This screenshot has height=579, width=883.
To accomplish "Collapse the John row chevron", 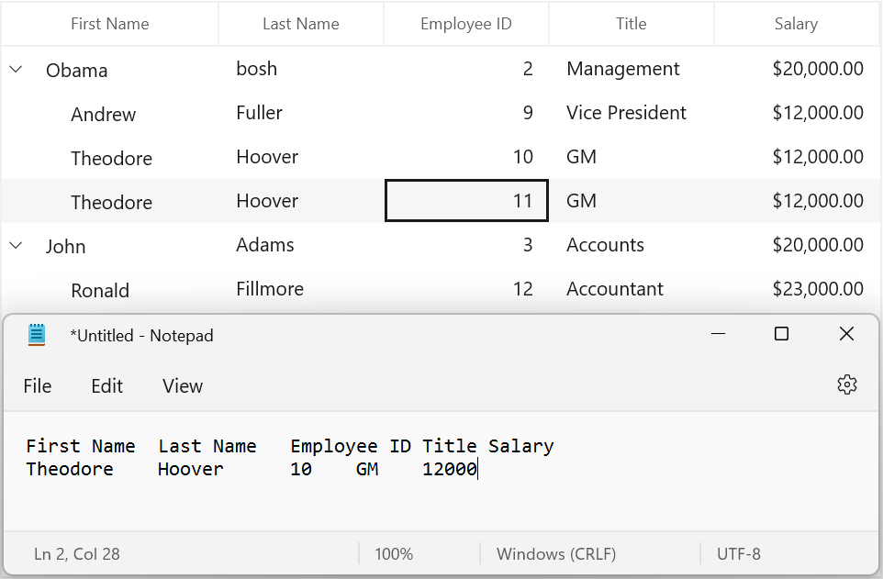I will pos(17,246).
